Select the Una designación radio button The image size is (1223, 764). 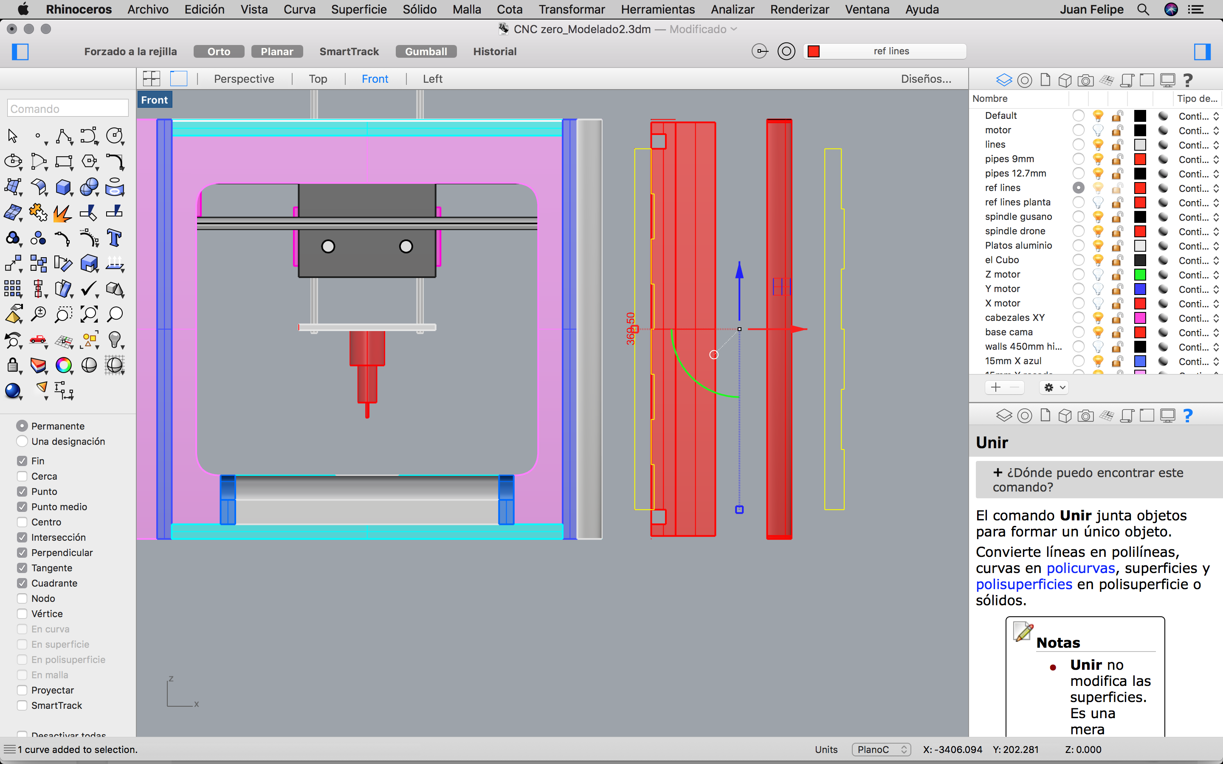click(x=22, y=441)
